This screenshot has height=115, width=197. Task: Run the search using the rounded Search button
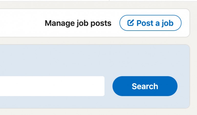(145, 86)
